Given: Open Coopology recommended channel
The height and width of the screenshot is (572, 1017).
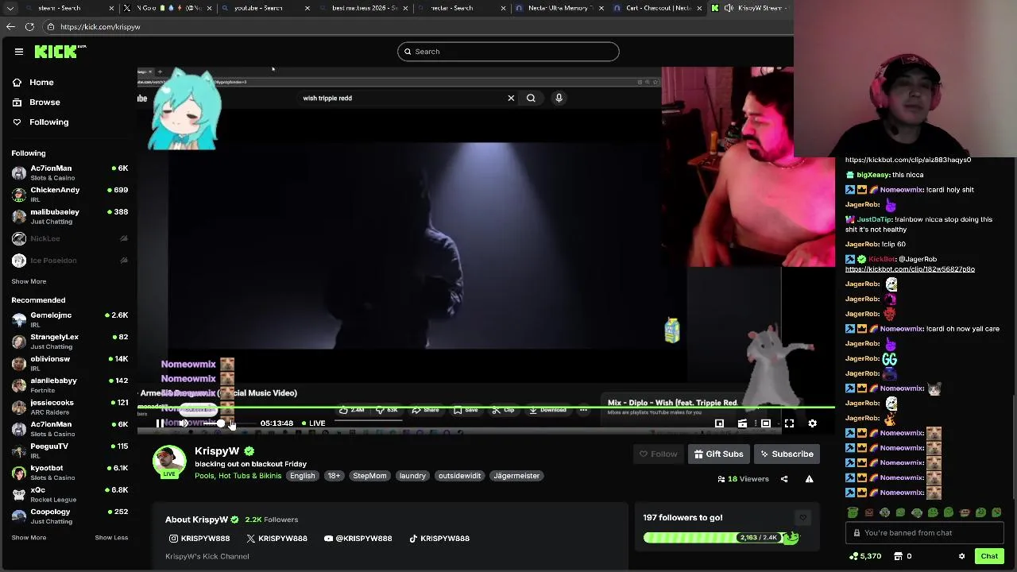Looking at the screenshot, I should [70, 516].
